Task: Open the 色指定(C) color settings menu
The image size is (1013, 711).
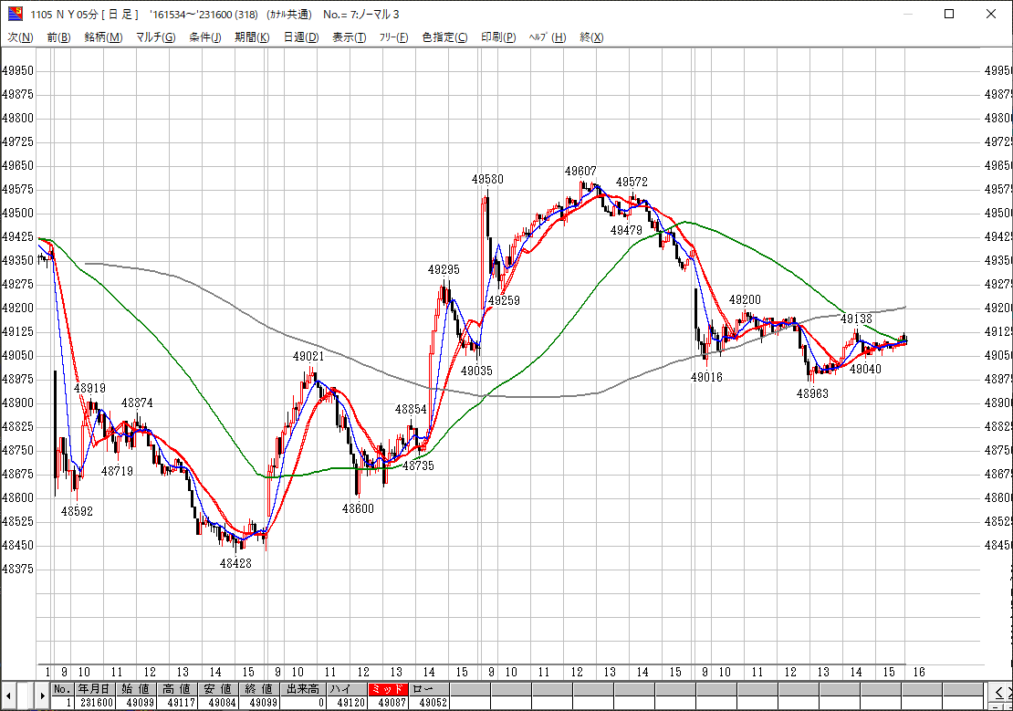Action: [444, 37]
